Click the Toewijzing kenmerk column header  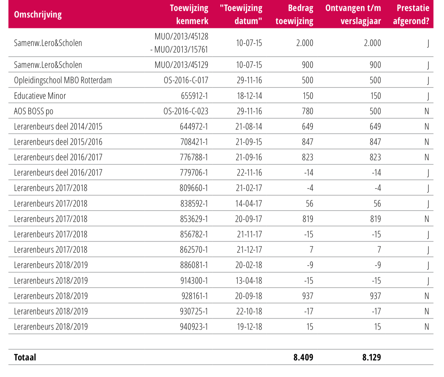click(x=189, y=14)
